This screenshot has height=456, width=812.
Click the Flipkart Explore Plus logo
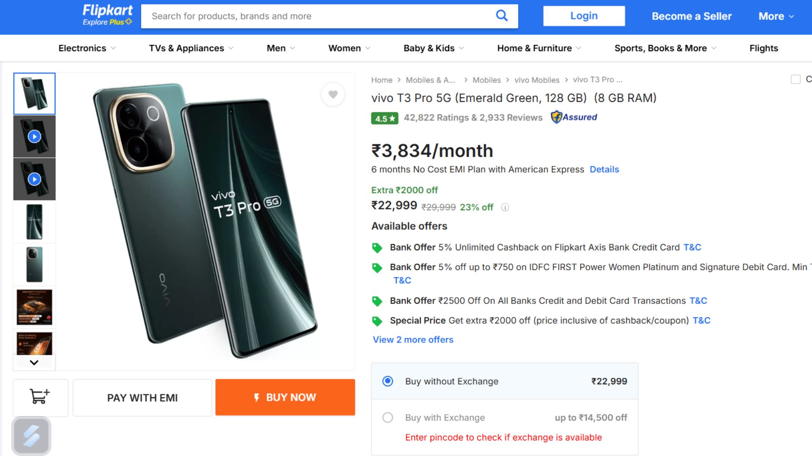107,16
